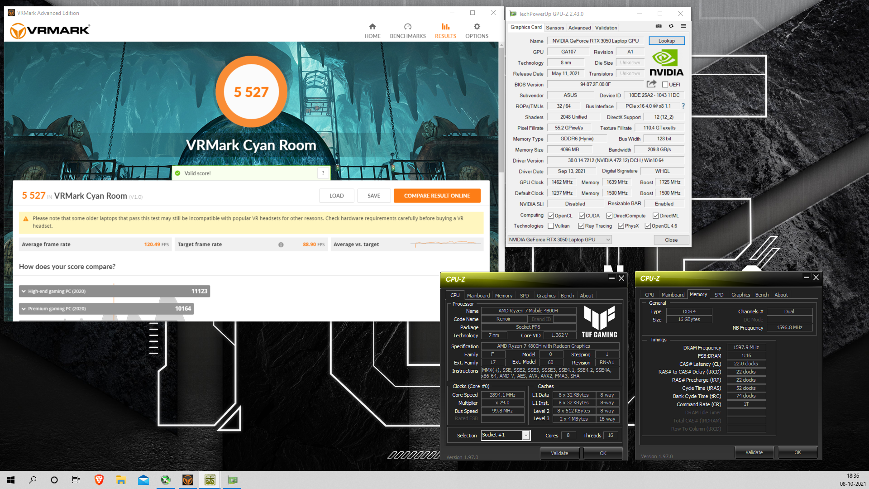Click the VRMark logo

point(50,30)
